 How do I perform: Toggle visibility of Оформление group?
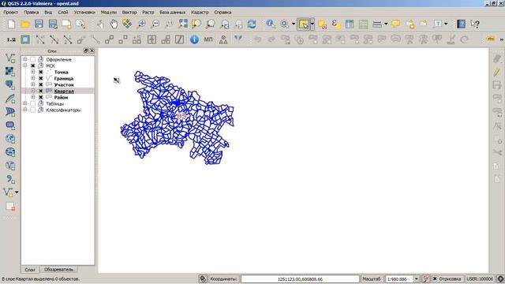[x=33, y=60]
